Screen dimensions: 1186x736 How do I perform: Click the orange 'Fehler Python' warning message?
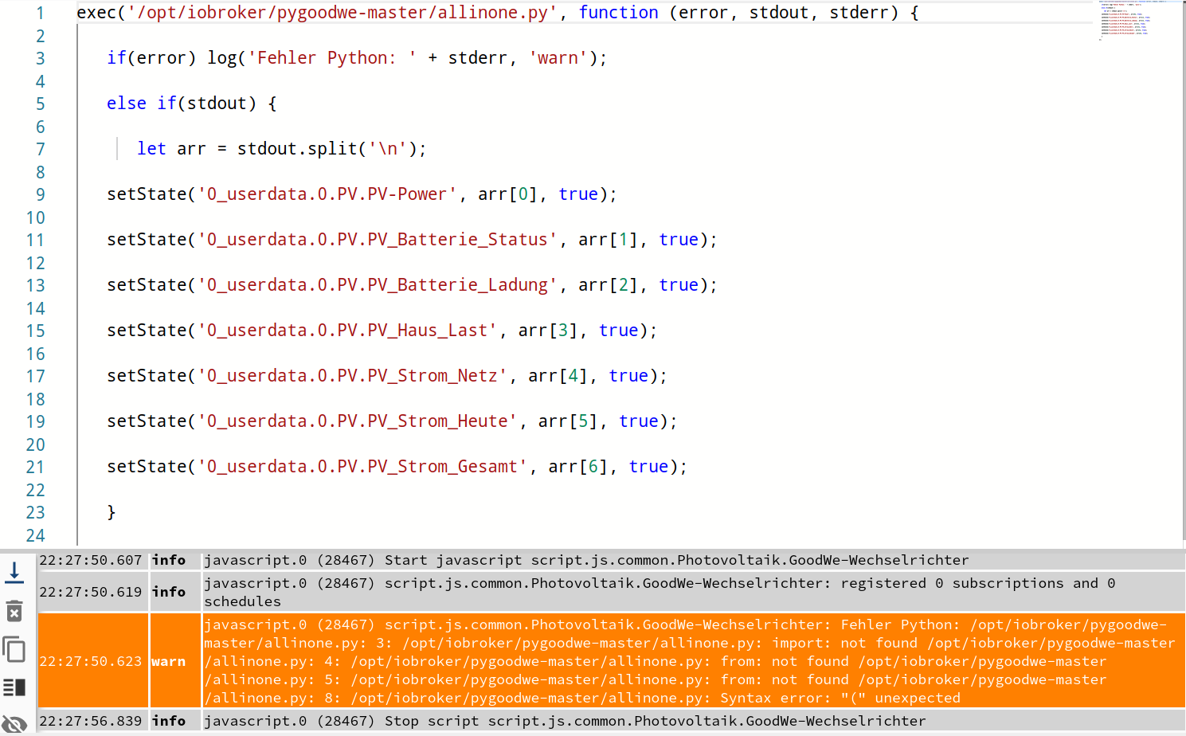690,661
